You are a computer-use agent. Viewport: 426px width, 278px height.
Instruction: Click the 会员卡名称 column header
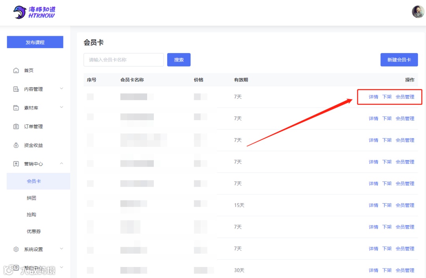(132, 80)
